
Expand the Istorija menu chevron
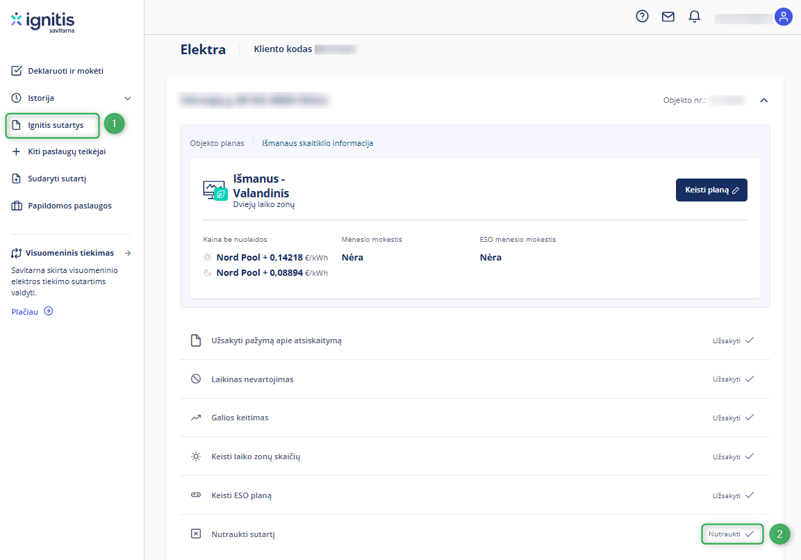(128, 98)
